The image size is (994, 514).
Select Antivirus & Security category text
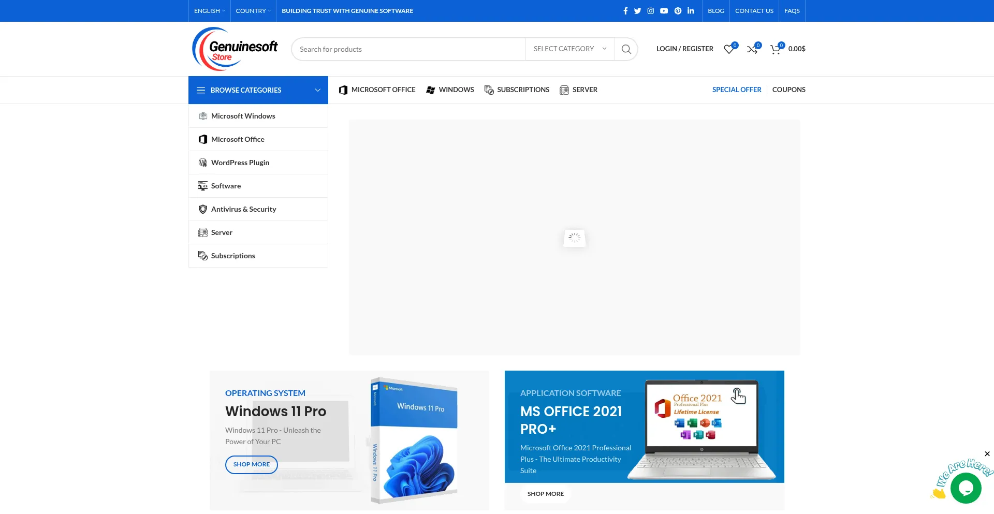243,209
